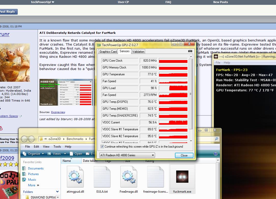Click the GPU-Z sensors scrollbar thumb
The width and height of the screenshot is (276, 199).
[x=191, y=94]
